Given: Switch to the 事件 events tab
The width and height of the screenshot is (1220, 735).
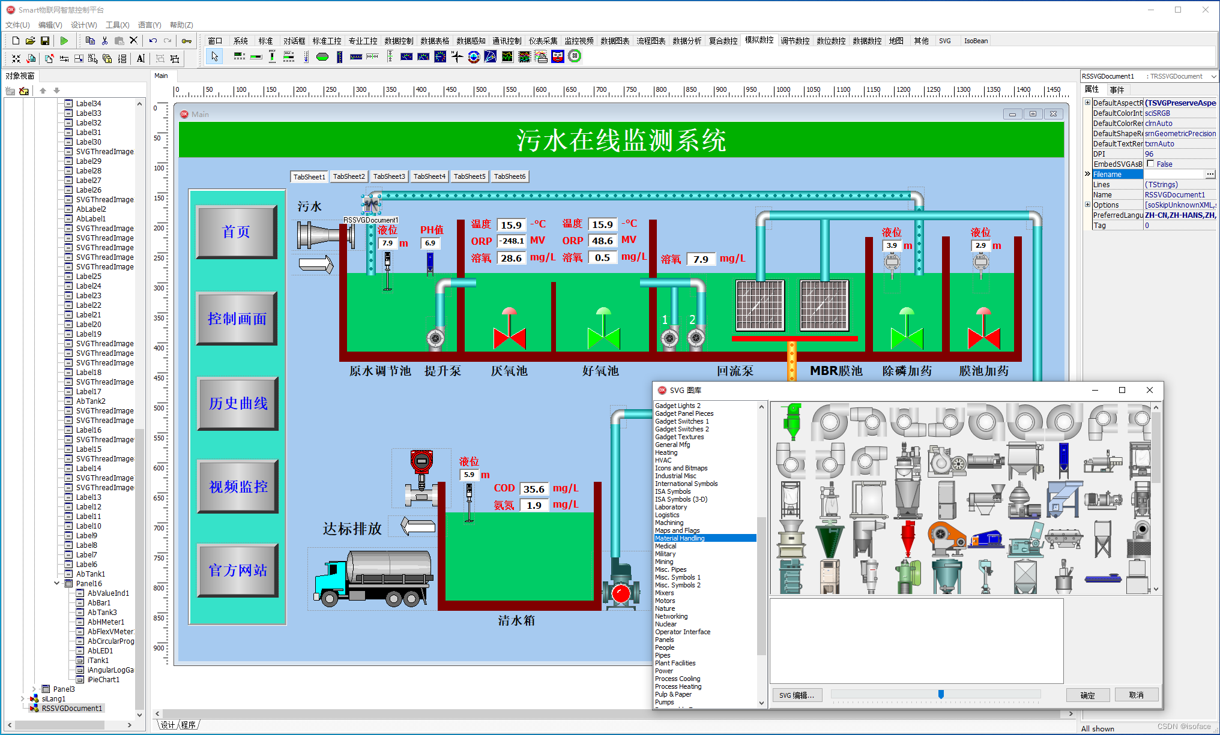Looking at the screenshot, I should coord(1117,89).
